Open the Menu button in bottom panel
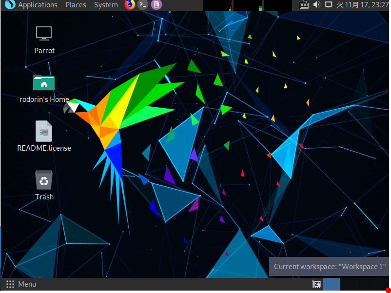 [x=21, y=284]
